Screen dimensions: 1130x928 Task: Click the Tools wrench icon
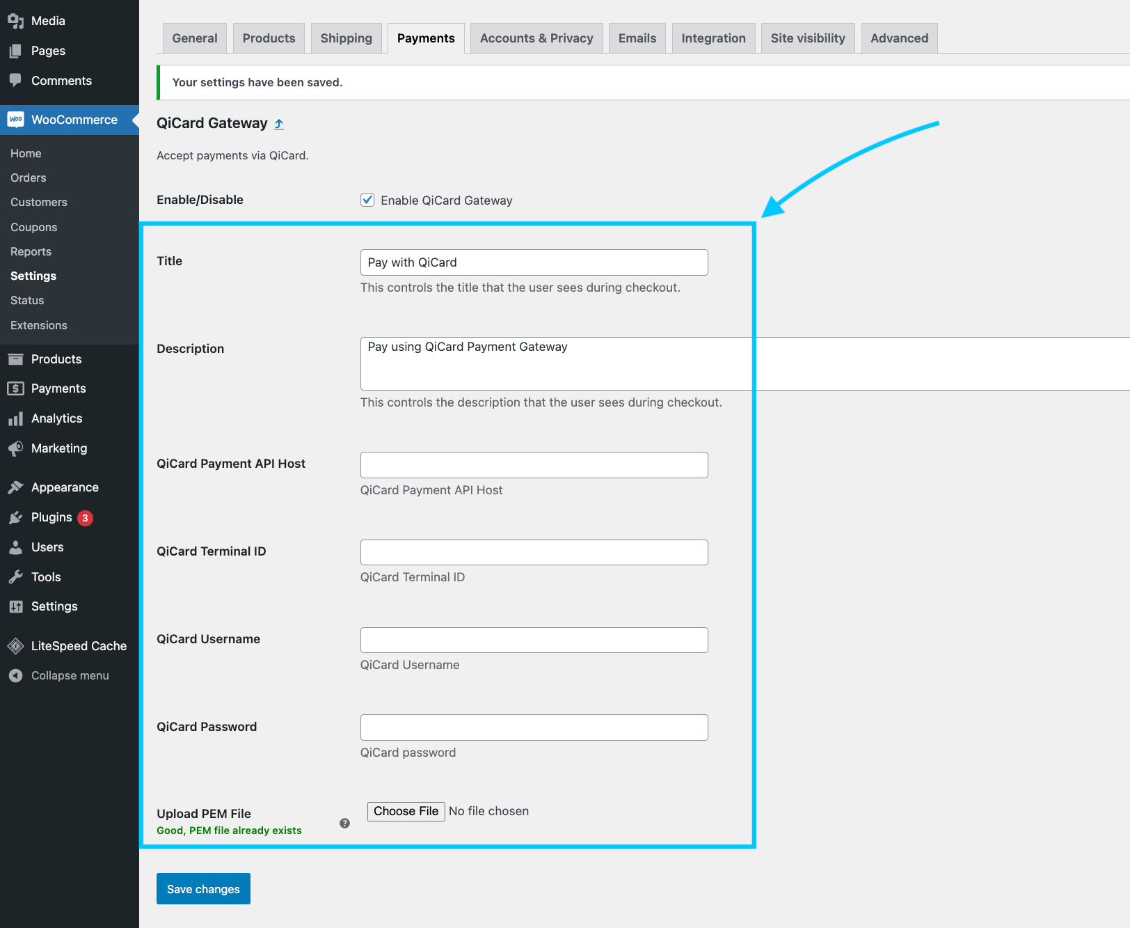tap(16, 577)
